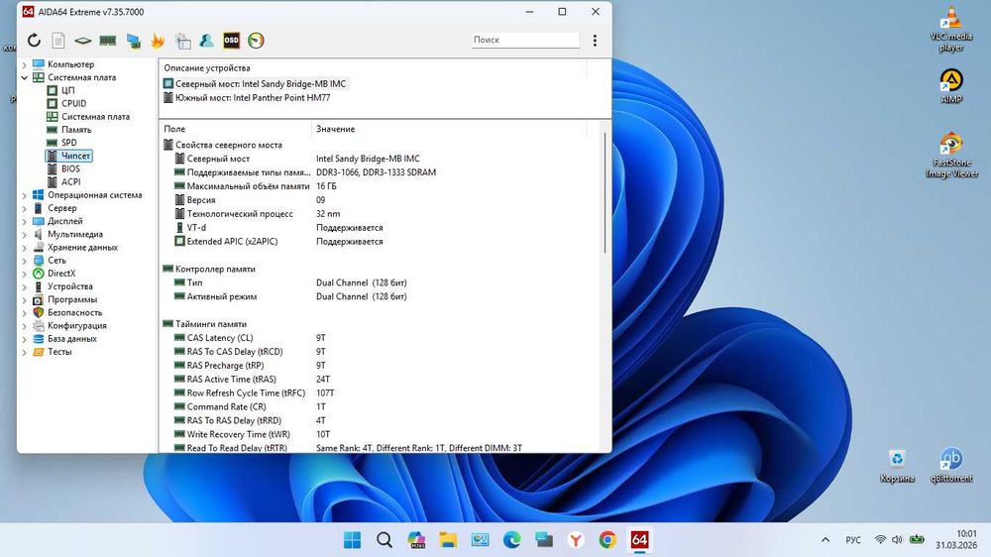Open the Системная плата child item

[95, 117]
